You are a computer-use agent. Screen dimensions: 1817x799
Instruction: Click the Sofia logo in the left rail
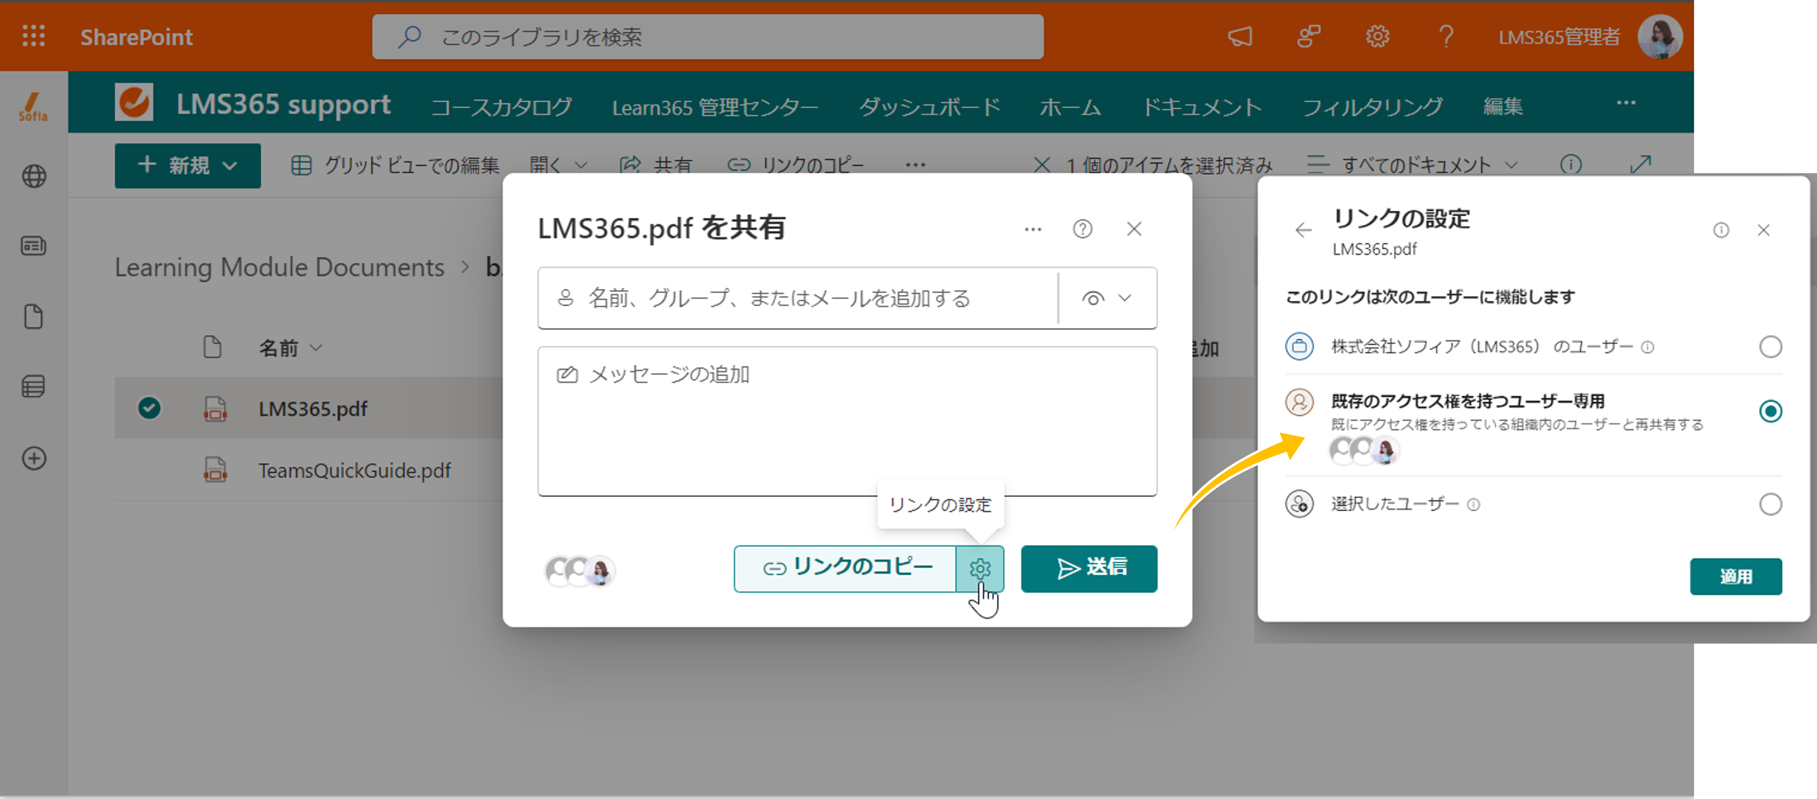pyautogui.click(x=33, y=107)
